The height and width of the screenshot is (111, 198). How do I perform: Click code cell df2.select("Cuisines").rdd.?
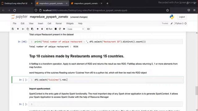[x=105, y=80]
